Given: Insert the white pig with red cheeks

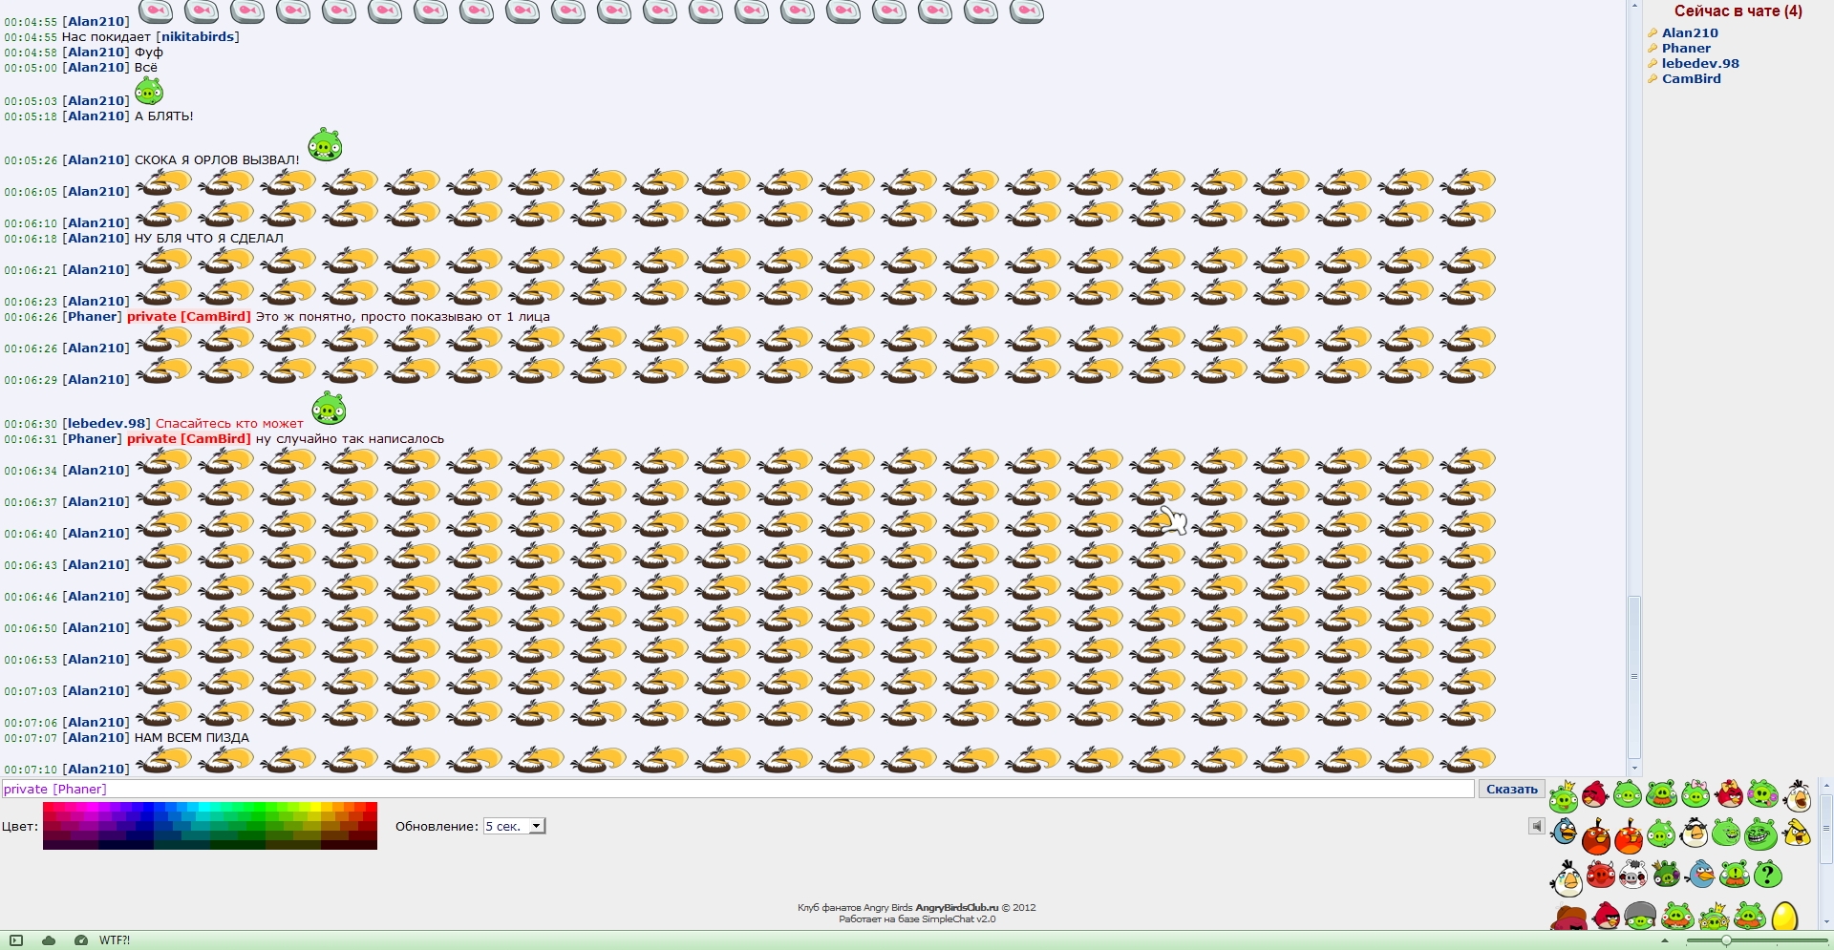Looking at the screenshot, I should (1632, 875).
